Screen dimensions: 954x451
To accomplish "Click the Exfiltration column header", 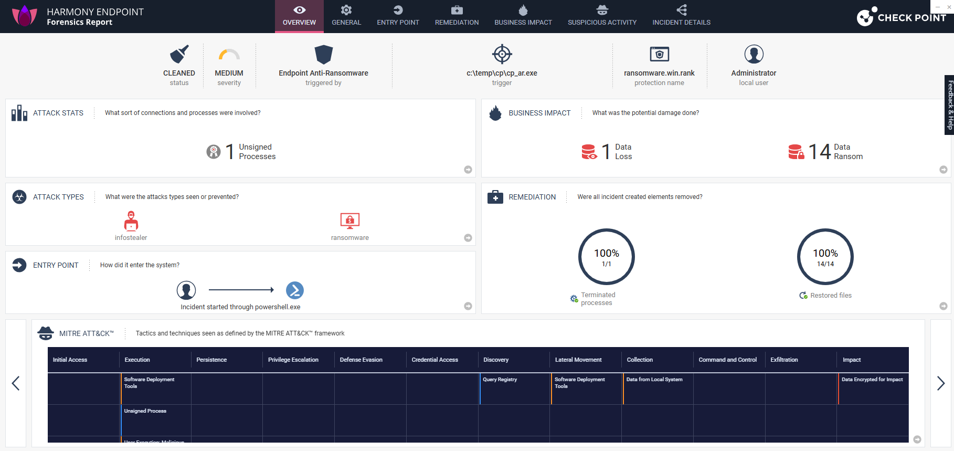I will tap(801, 360).
